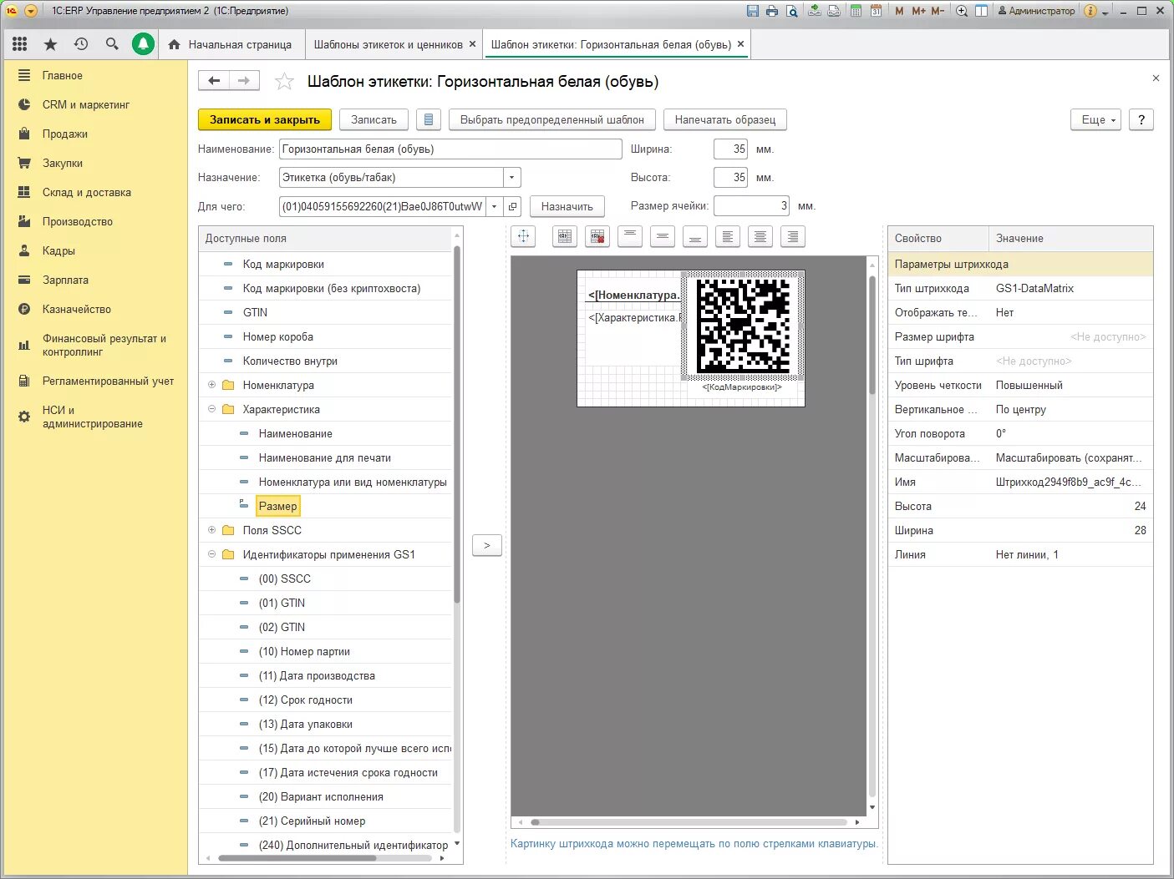Click the yellow info icon in title bar
Image resolution: width=1174 pixels, height=879 pixels.
1090,11
